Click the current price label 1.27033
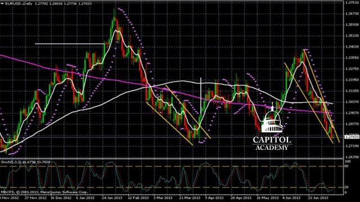 click(352, 137)
